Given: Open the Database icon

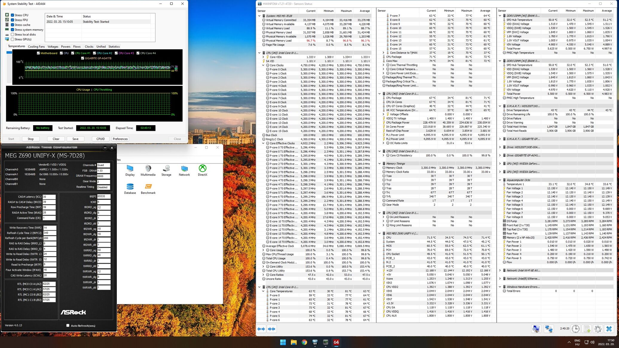Looking at the screenshot, I should click(x=130, y=188).
